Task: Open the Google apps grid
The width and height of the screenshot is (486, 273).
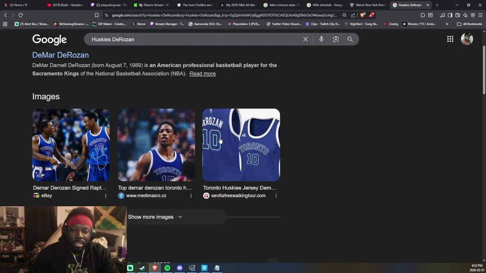Action: (450, 39)
